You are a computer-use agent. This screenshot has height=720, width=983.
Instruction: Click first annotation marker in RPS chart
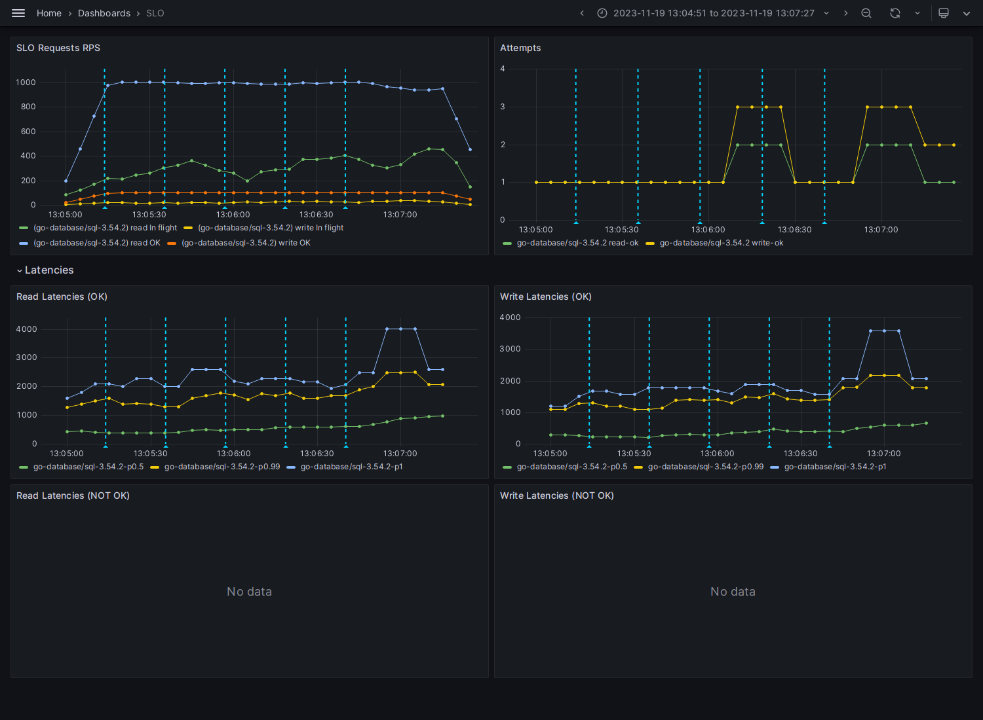105,207
